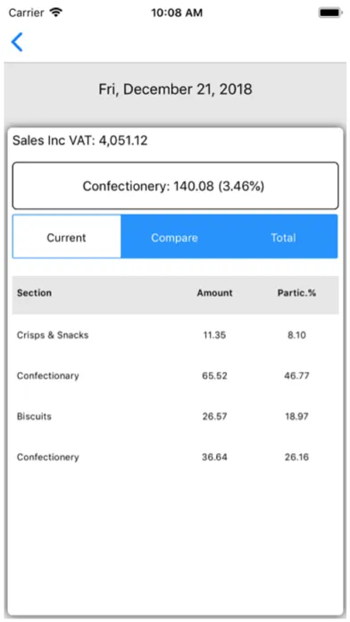This screenshot has height=622, width=350.
Task: Sort by the Section column header
Action: coord(34,293)
